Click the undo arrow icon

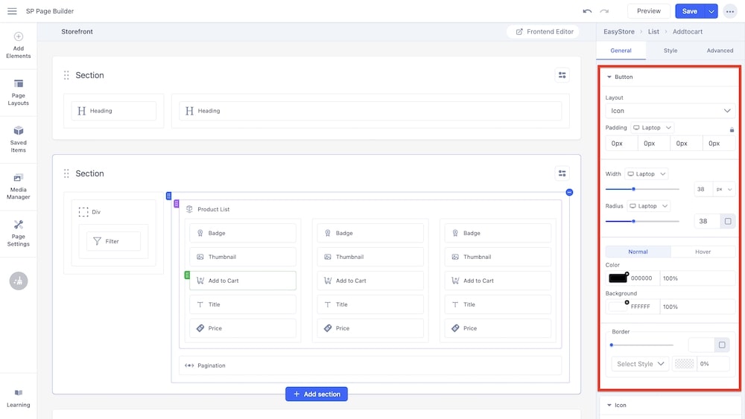(x=587, y=11)
